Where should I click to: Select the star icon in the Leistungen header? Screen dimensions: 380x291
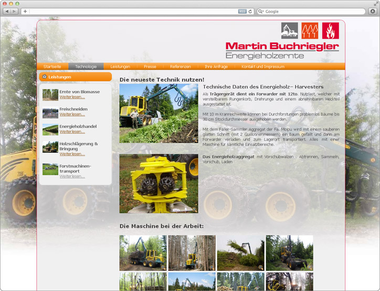pos(44,77)
